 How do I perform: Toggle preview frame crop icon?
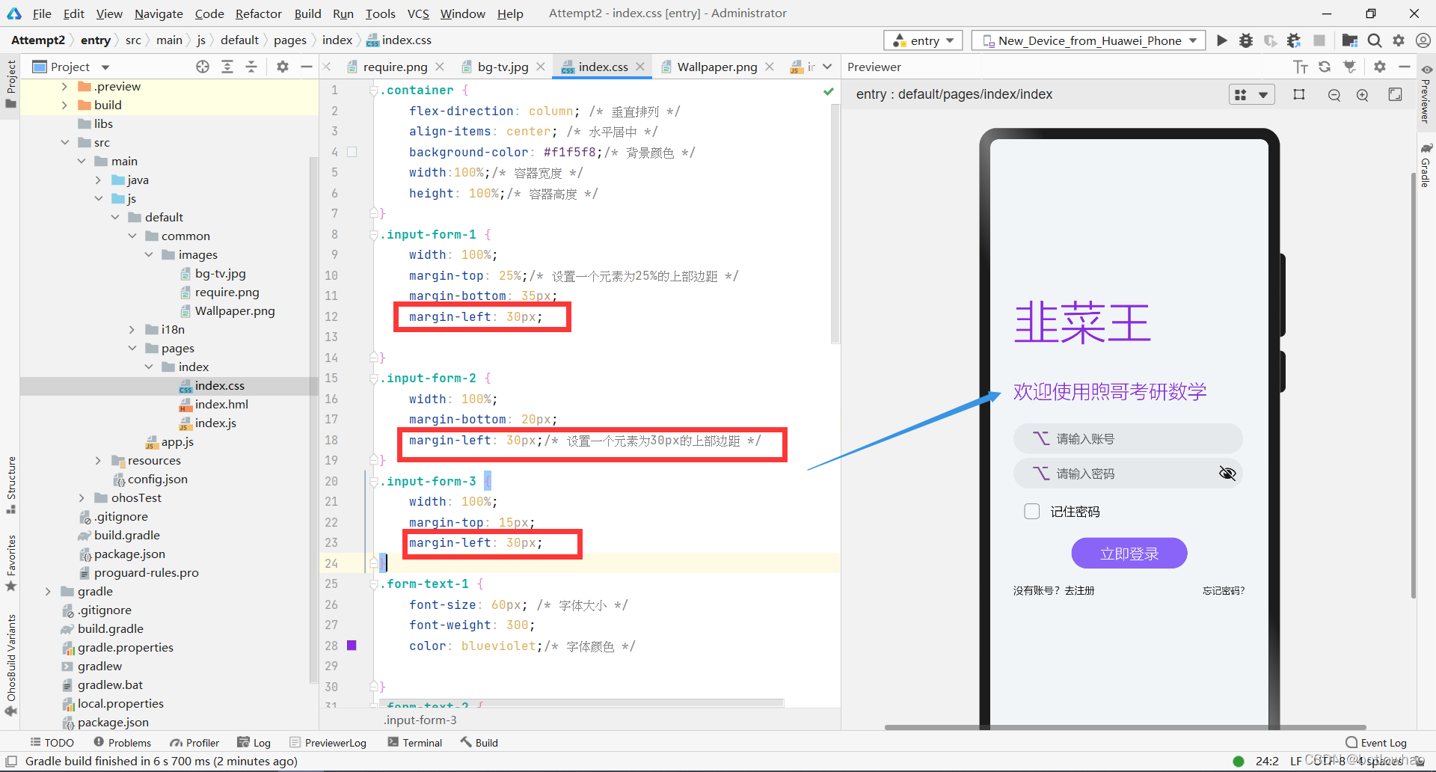(x=1299, y=94)
